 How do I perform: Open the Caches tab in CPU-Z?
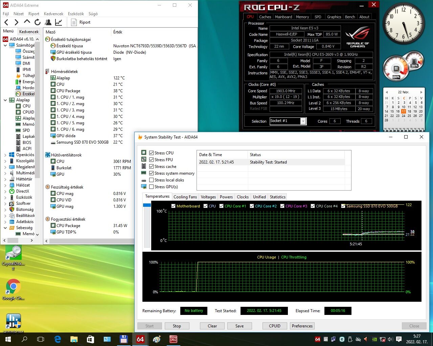tap(265, 17)
